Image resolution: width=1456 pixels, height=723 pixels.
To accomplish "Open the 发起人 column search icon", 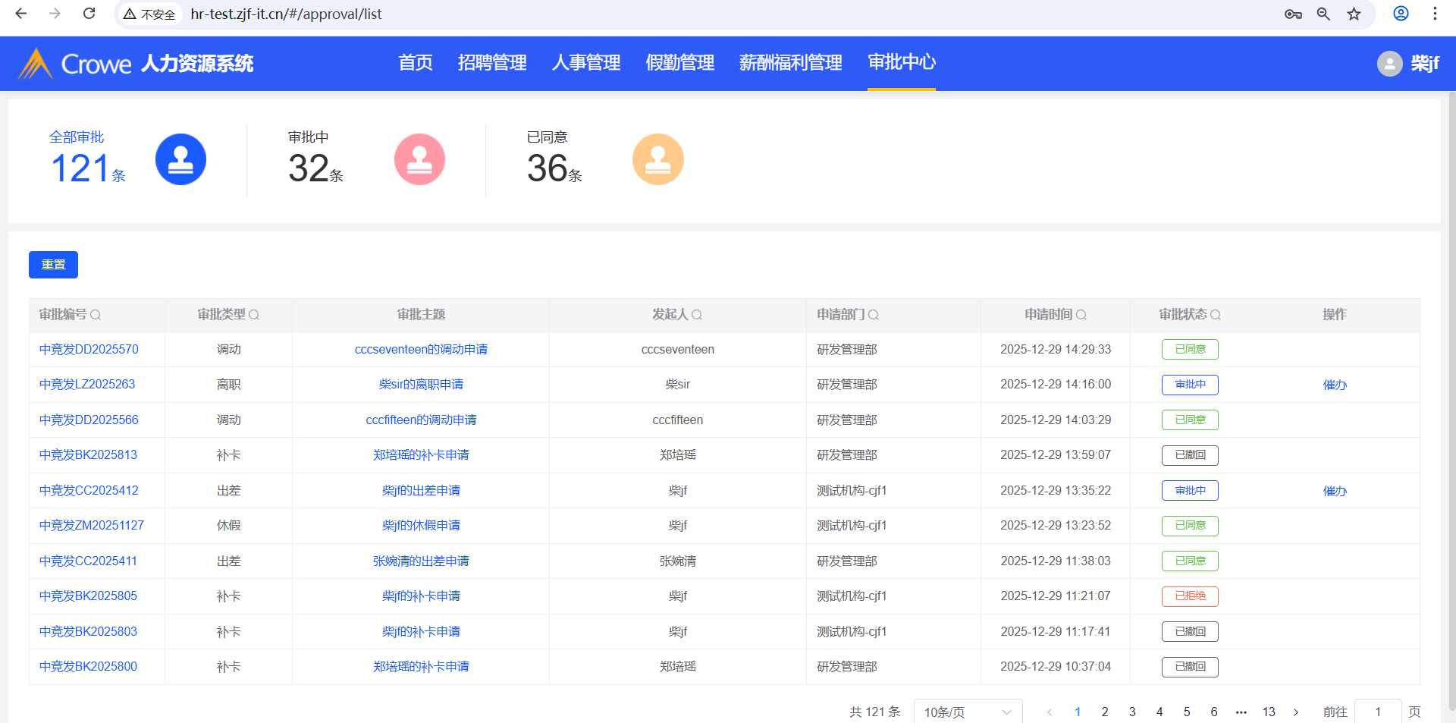I will tap(697, 315).
